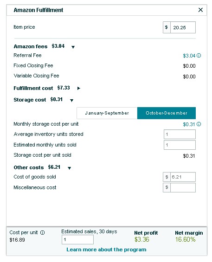
Task: Open the Referral Fee info icon
Action: point(199,56)
